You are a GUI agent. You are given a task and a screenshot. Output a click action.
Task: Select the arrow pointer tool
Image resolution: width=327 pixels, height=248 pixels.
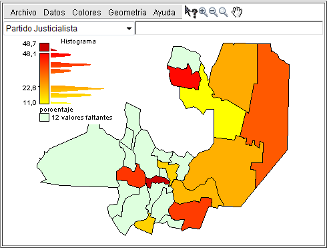(188, 11)
